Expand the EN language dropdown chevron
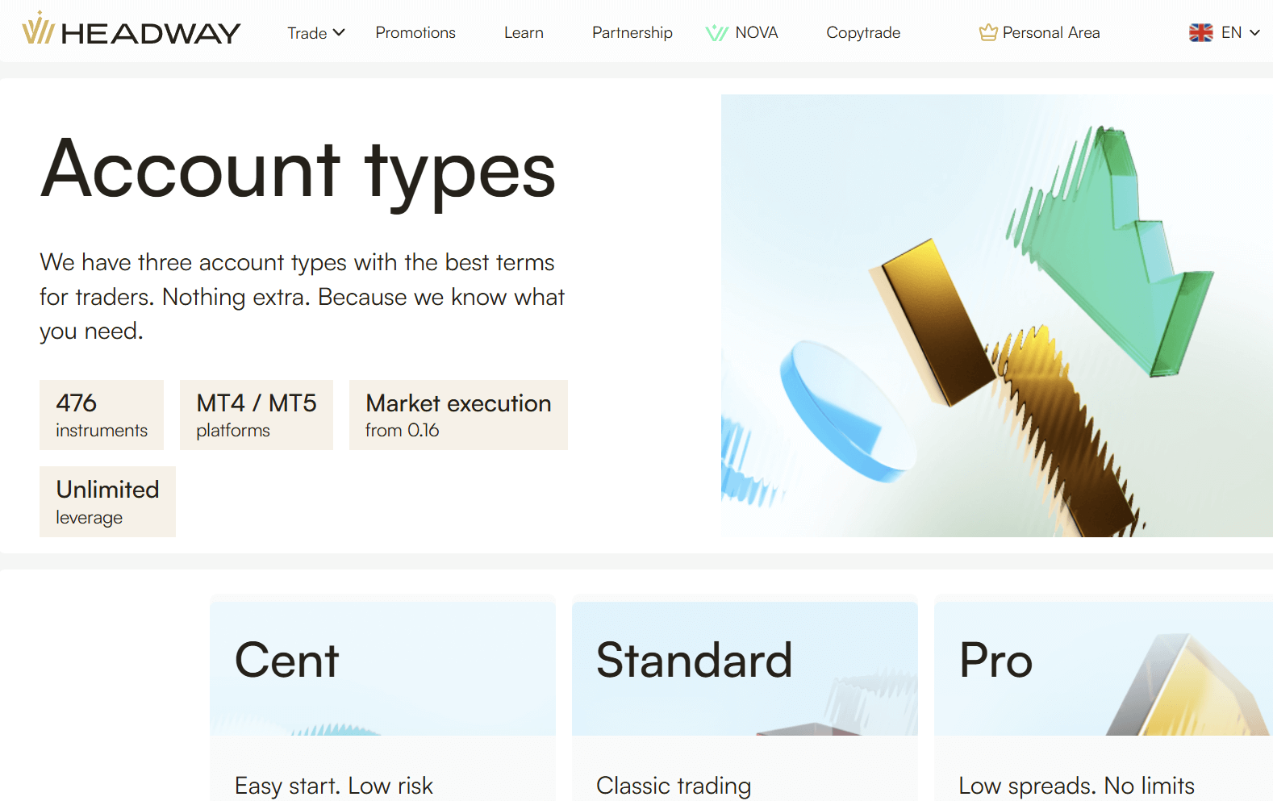The width and height of the screenshot is (1273, 801). click(1254, 33)
